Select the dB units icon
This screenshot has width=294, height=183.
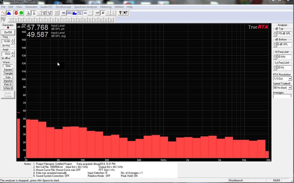(x=103, y=13)
